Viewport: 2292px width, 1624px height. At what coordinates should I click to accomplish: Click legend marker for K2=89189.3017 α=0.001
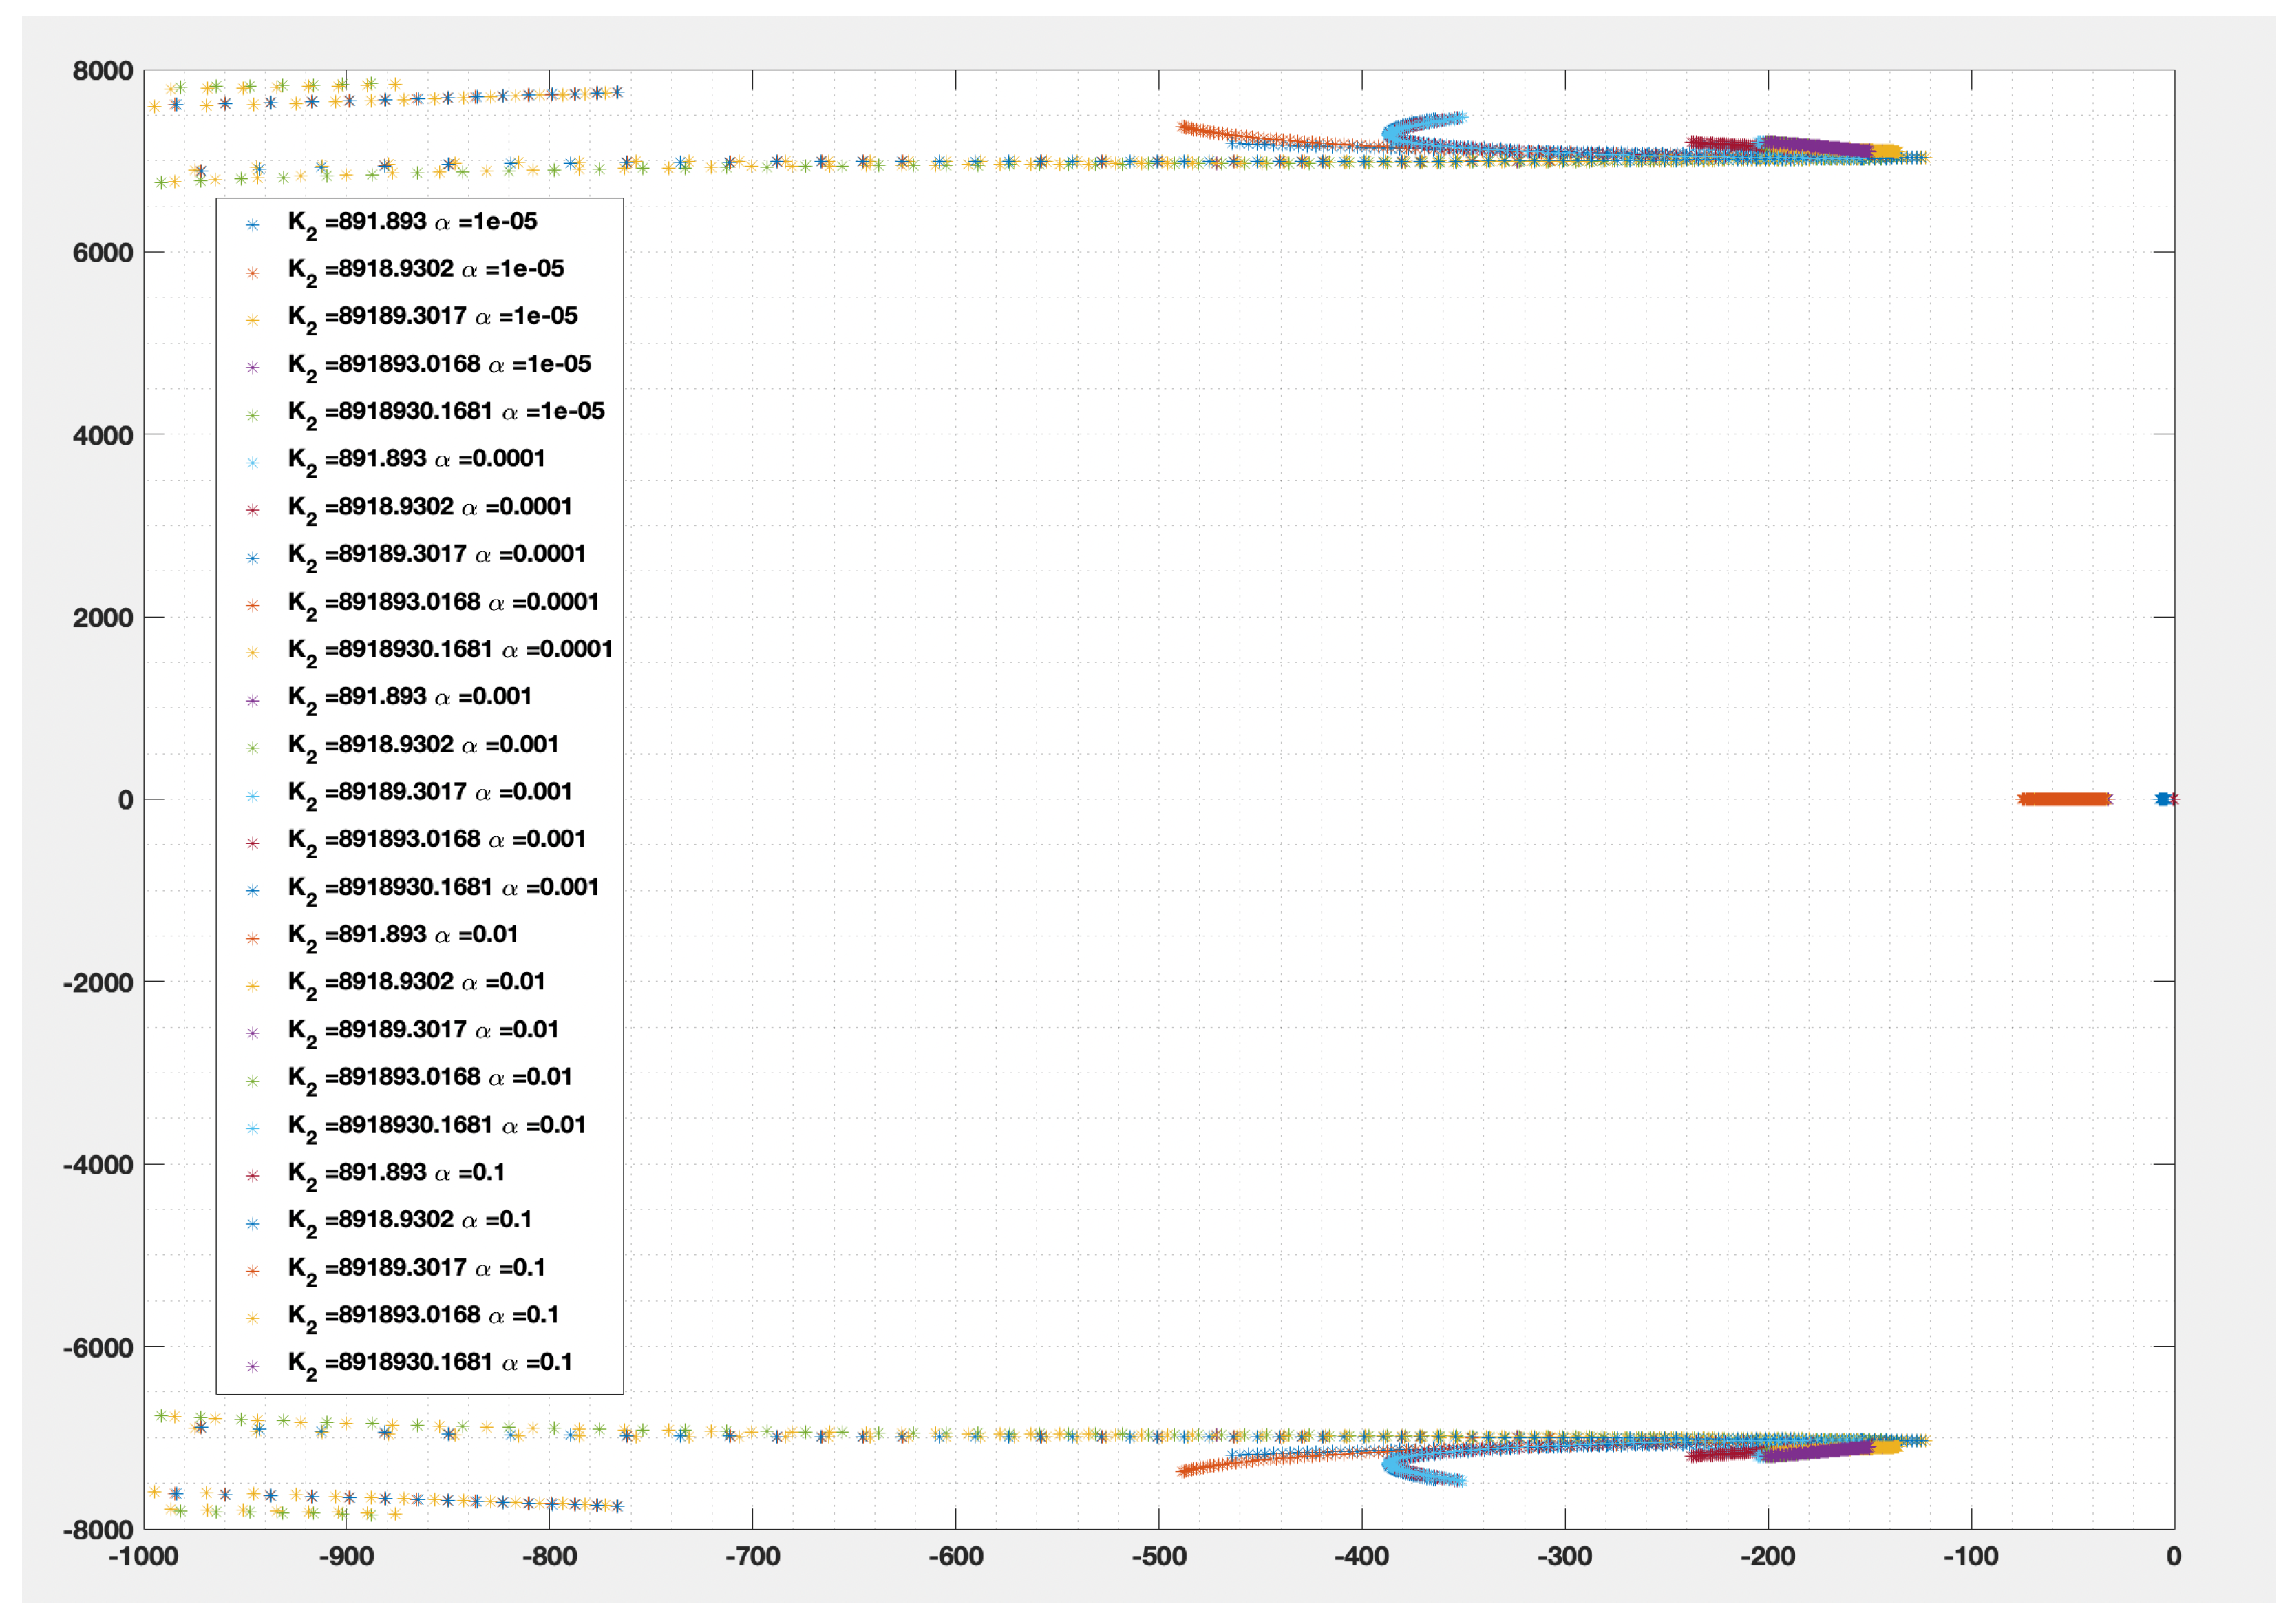coord(253,796)
